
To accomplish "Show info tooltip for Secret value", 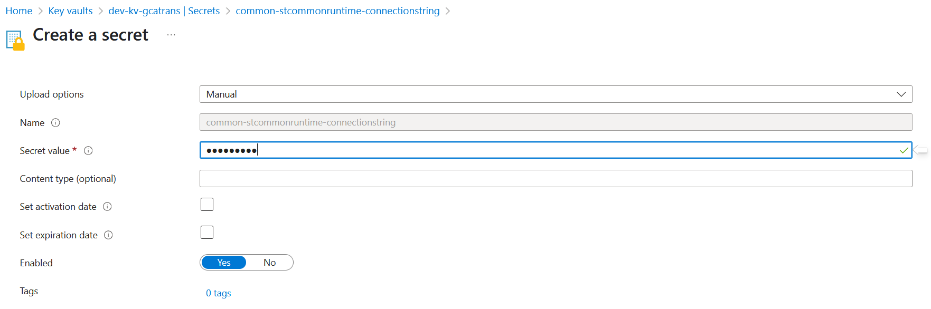I will [88, 151].
